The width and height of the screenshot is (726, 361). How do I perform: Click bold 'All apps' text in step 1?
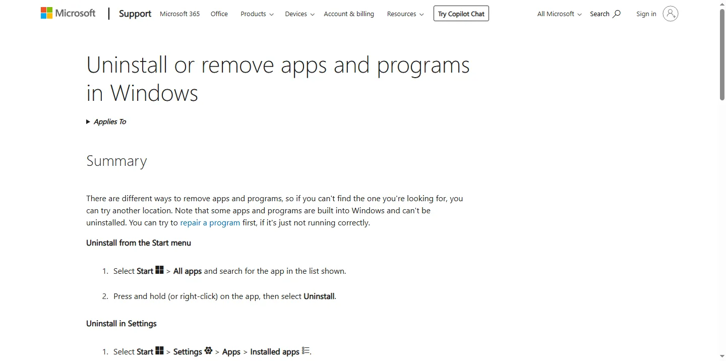[x=188, y=271]
